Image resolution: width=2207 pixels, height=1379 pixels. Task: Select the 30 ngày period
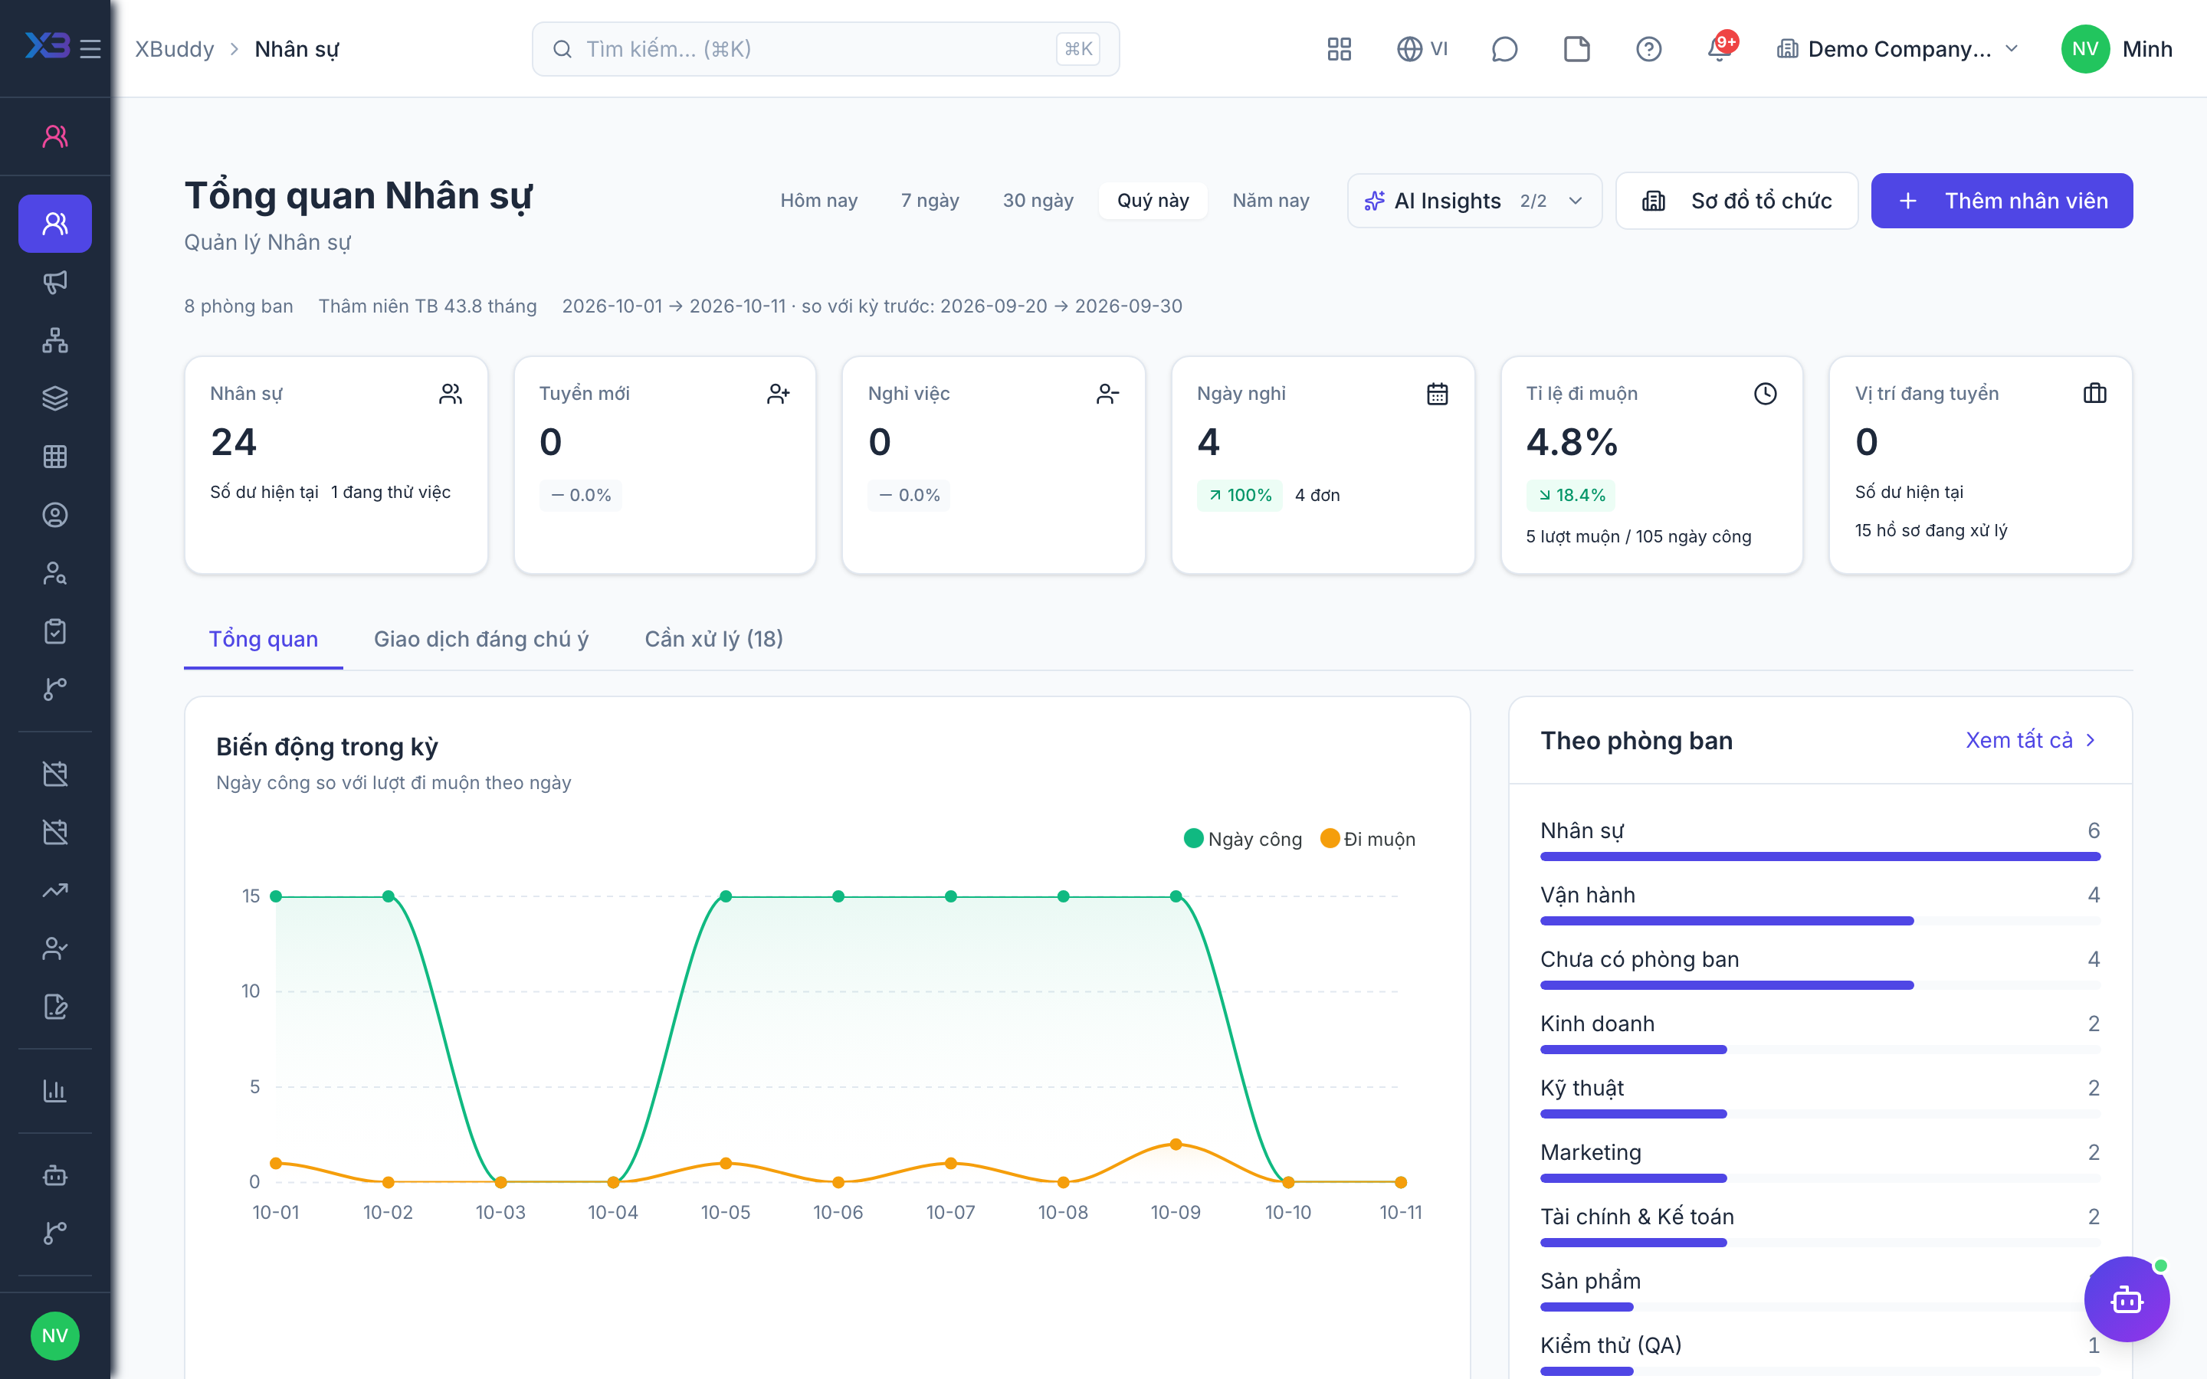pyautogui.click(x=1038, y=201)
